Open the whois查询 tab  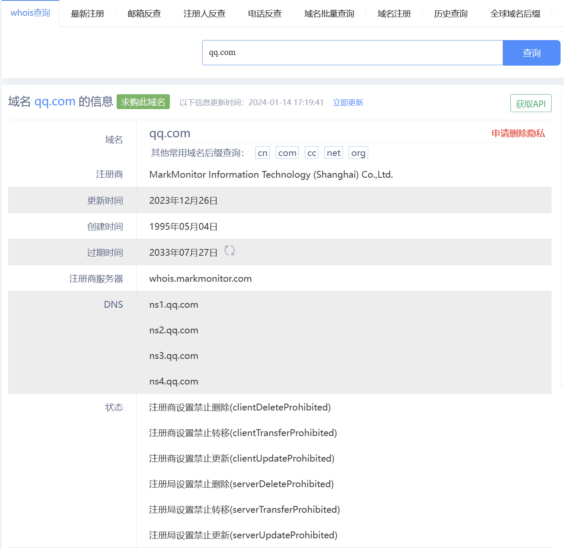click(x=30, y=13)
